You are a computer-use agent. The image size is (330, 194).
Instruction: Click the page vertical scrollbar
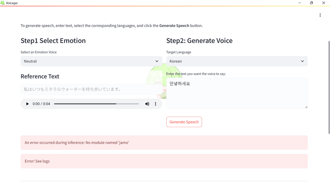point(329,88)
